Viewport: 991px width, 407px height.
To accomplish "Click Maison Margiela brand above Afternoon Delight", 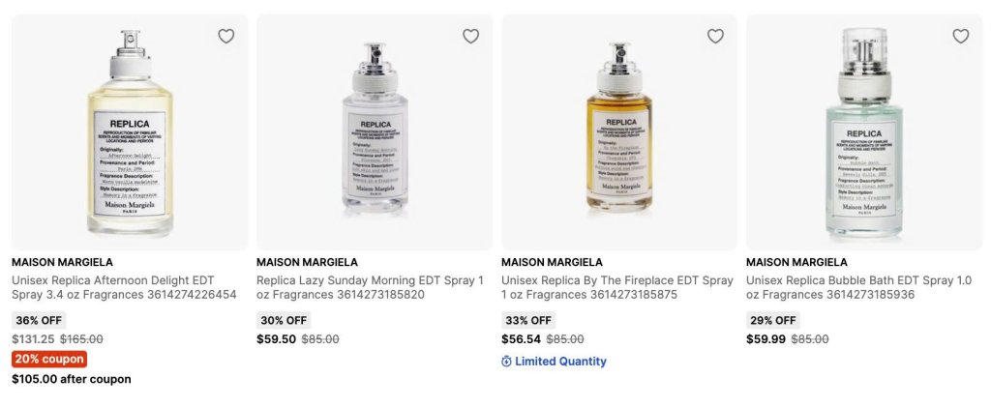I will pyautogui.click(x=62, y=262).
